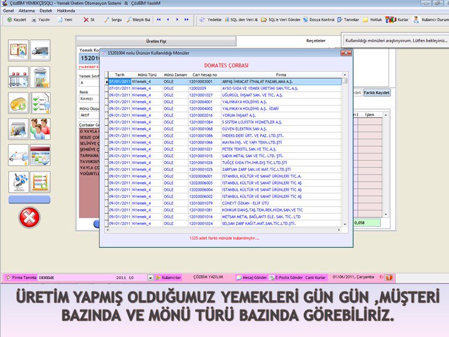Open the Hakkında menu
Image resolution: width=449 pixels, height=337 pixels.
pos(66,11)
